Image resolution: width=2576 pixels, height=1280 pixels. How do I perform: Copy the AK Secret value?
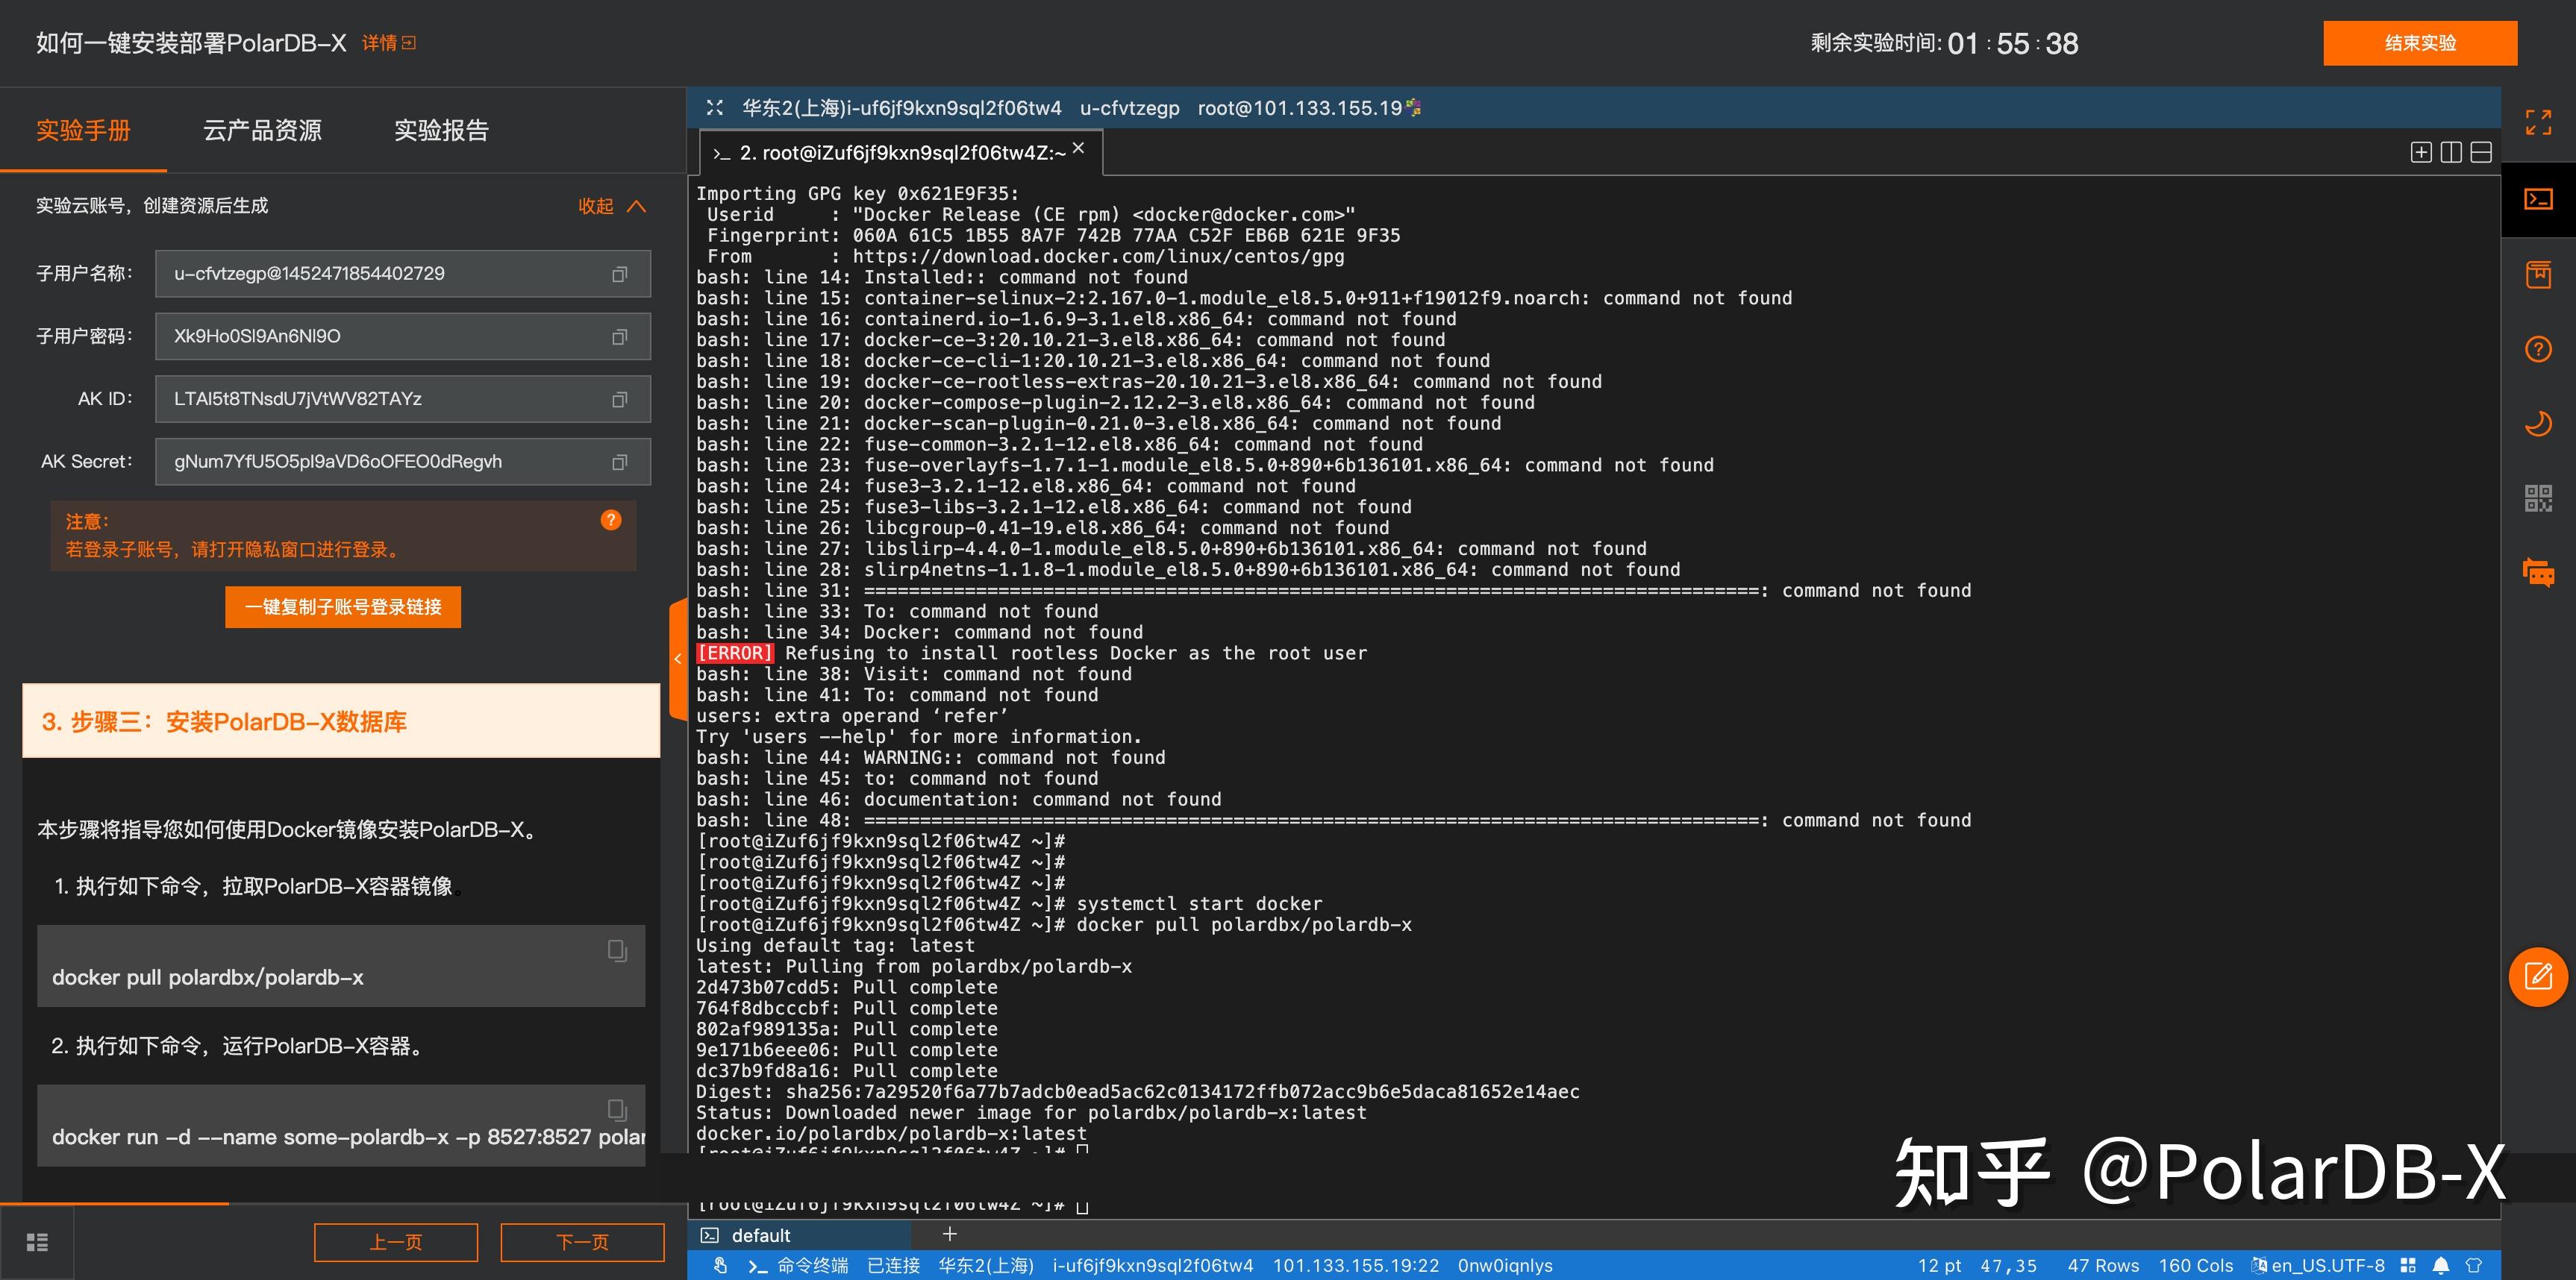(619, 462)
